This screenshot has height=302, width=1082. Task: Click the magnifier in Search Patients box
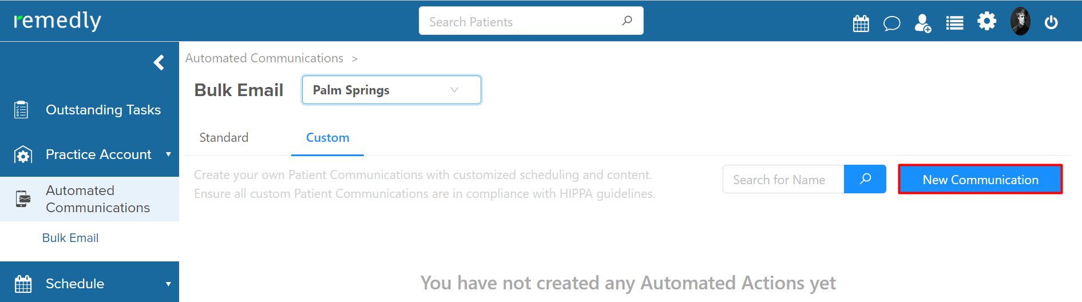[627, 21]
